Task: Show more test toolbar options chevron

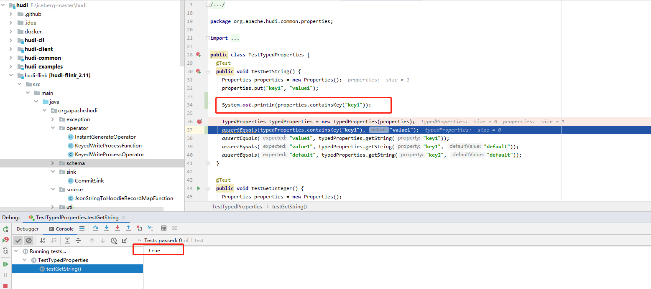Action: [139, 241]
